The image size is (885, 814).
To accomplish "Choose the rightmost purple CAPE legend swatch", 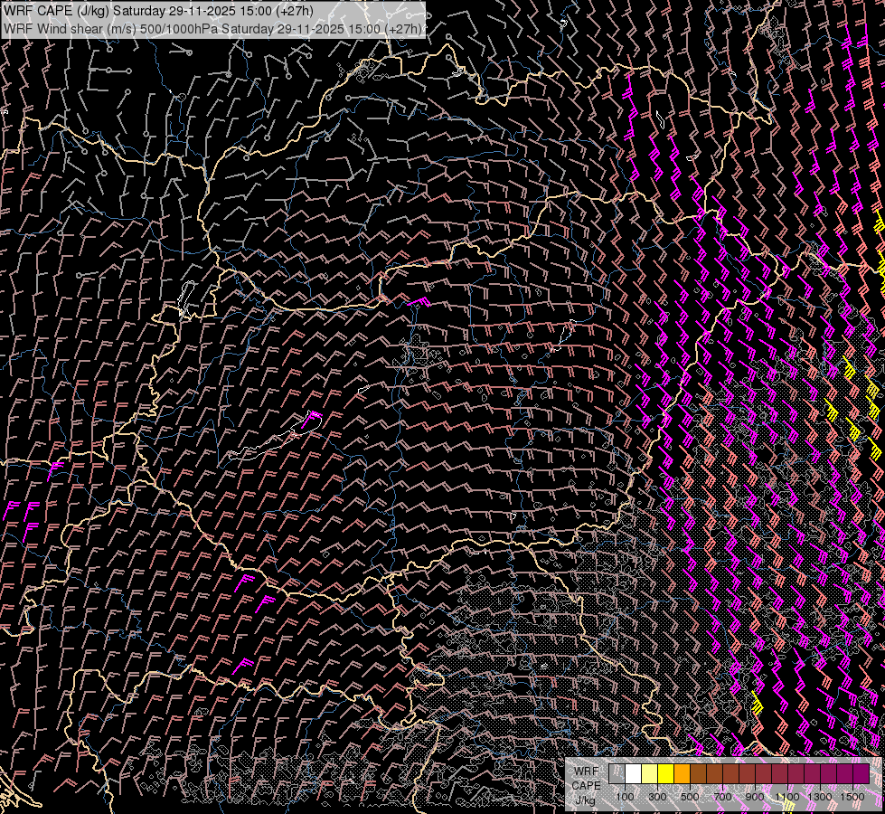I will point(861,774).
